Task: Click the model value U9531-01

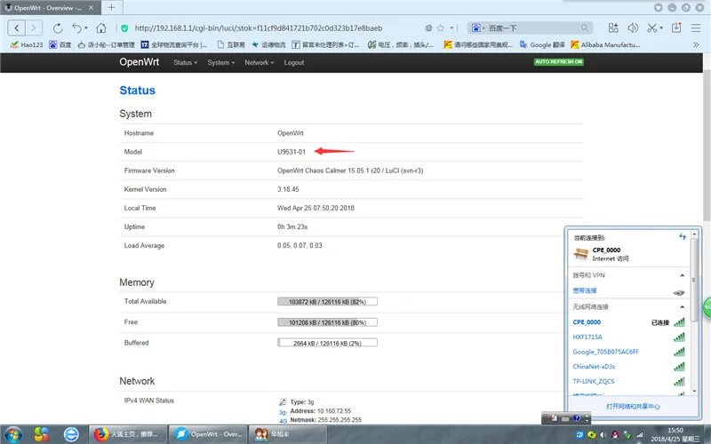Action: pyautogui.click(x=292, y=152)
